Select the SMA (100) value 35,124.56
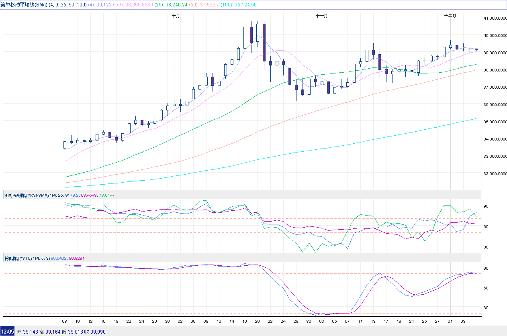This screenshot has width=507, height=336. pyautogui.click(x=243, y=5)
